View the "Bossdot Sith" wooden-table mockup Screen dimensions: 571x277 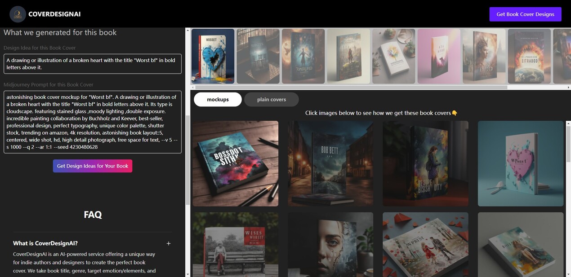pos(235,163)
